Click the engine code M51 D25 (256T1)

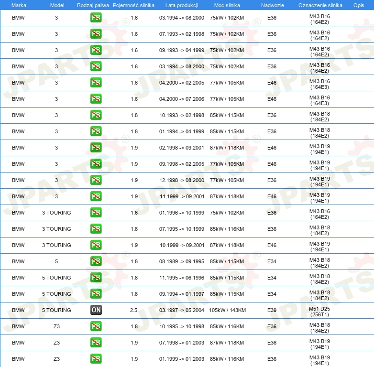319,312
